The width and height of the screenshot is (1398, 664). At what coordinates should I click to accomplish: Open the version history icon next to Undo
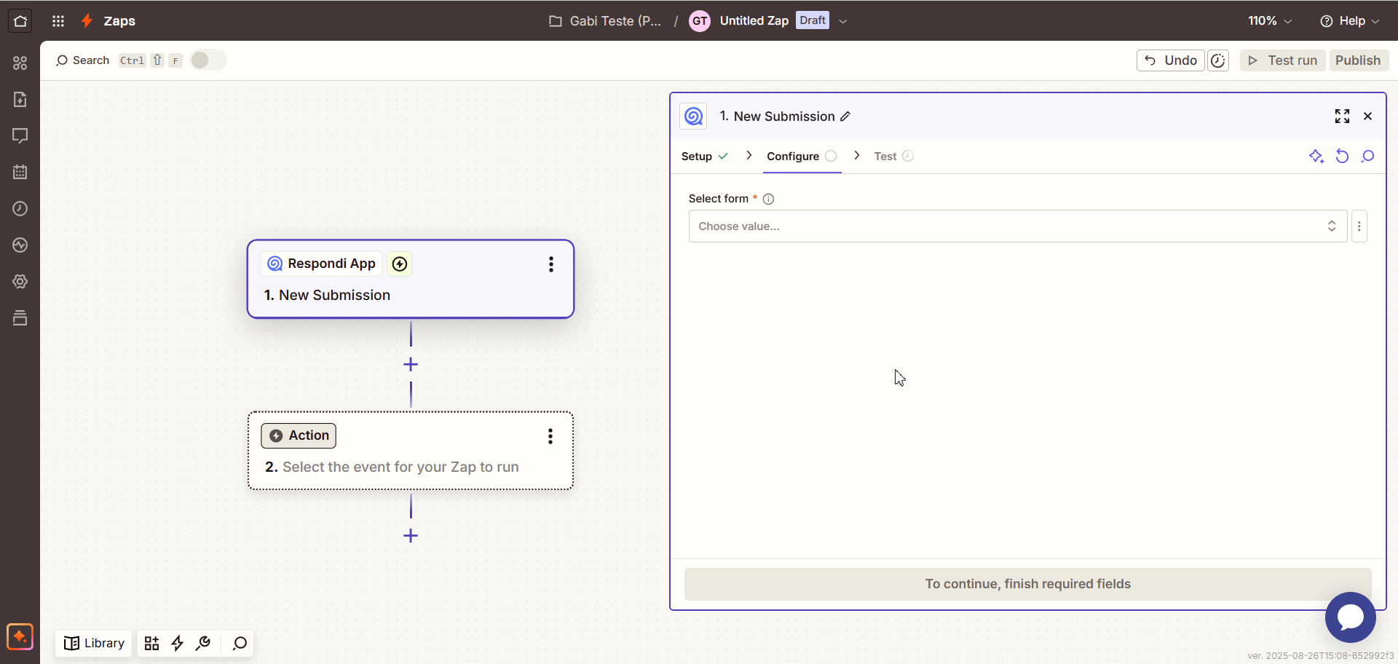coord(1218,60)
